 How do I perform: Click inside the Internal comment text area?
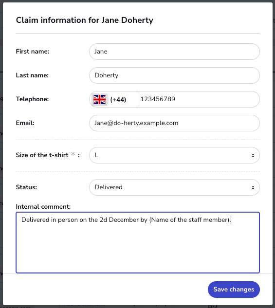pyautogui.click(x=138, y=242)
